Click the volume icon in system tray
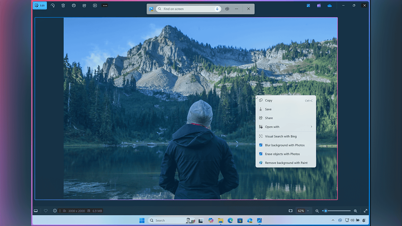The width and height of the screenshot is (402, 226). tap(352, 220)
